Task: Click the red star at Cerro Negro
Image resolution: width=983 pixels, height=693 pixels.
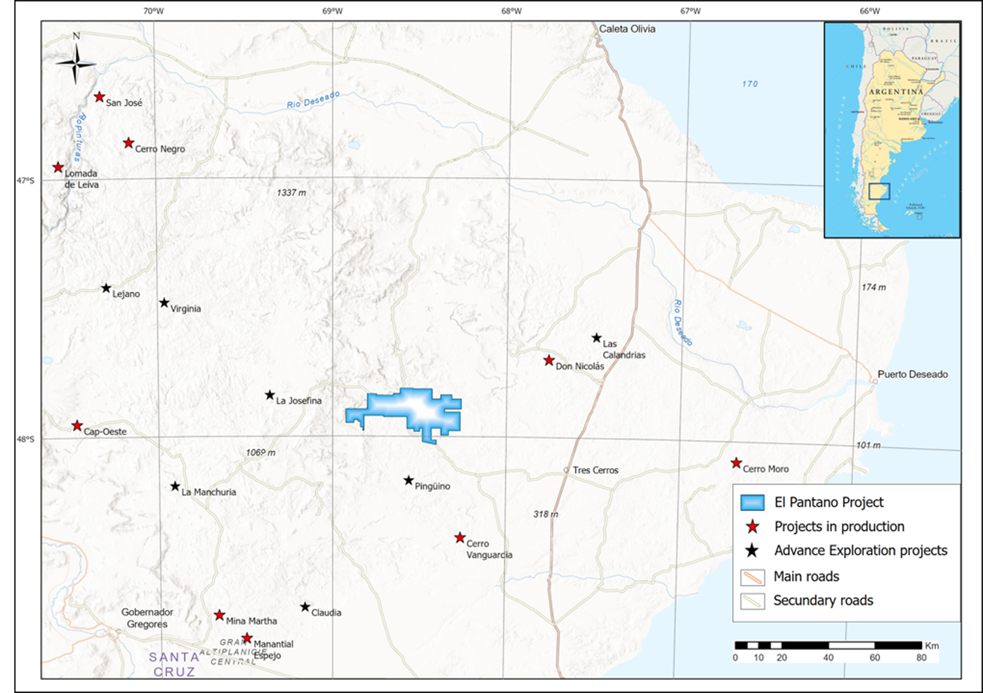Action: 128,143
